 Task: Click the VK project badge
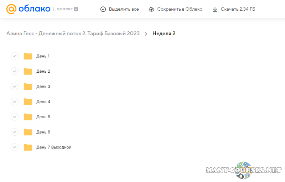(76, 9)
